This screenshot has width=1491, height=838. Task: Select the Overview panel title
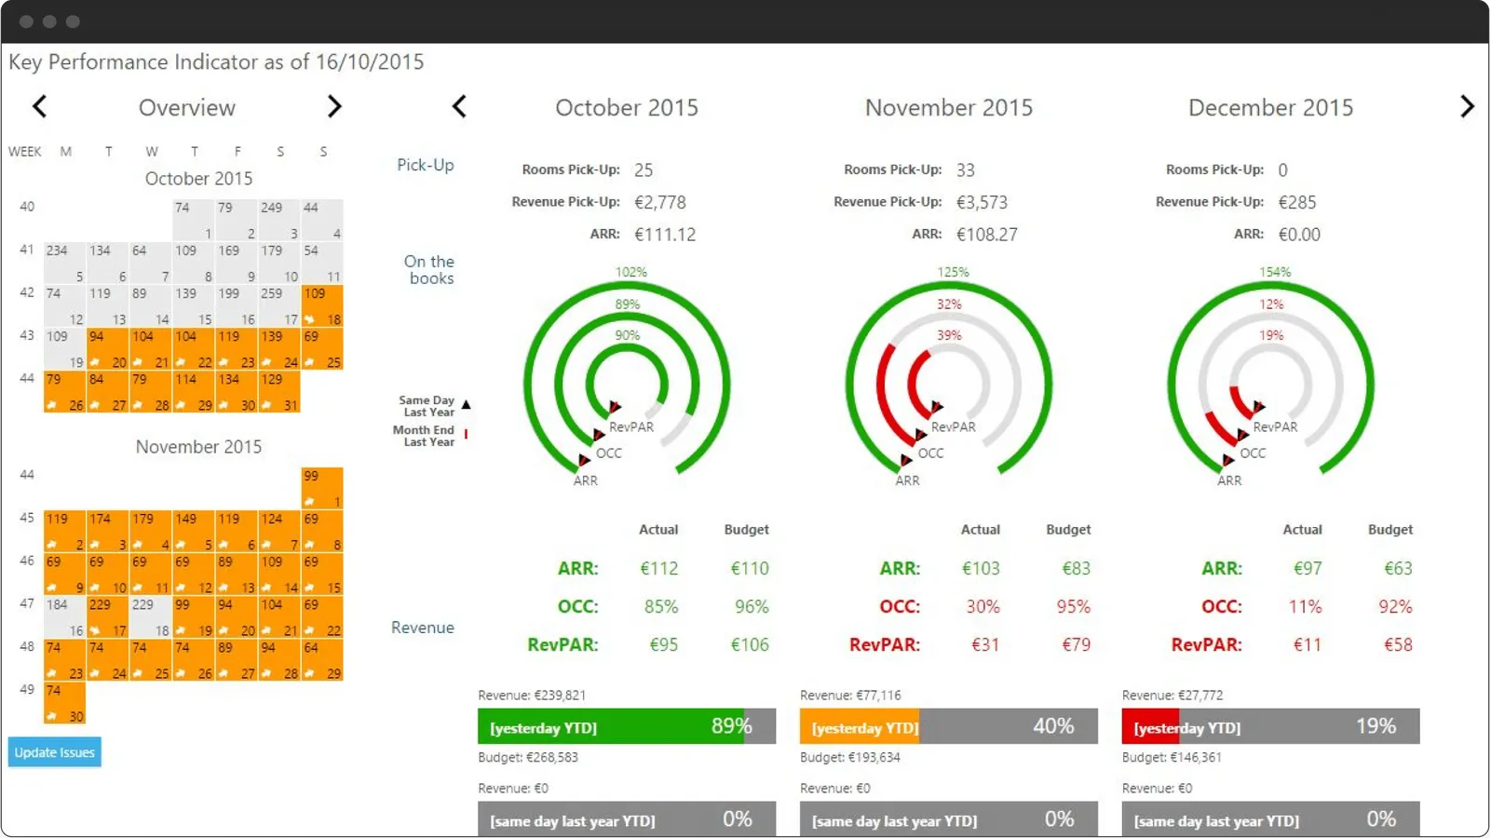pos(186,107)
